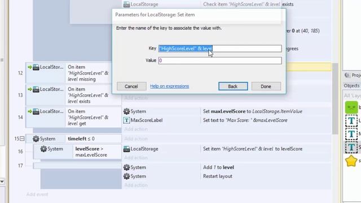
Task: Click the System gear icon for 'Add 1 to level' action
Action: click(x=126, y=167)
